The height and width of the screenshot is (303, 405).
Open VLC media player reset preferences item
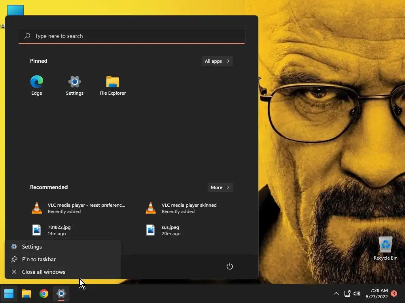click(x=78, y=208)
